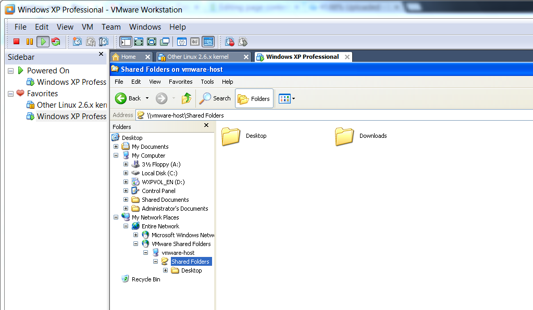The image size is (533, 310).
Task: Take a snapshot with the clock-star icon
Action: click(x=77, y=42)
